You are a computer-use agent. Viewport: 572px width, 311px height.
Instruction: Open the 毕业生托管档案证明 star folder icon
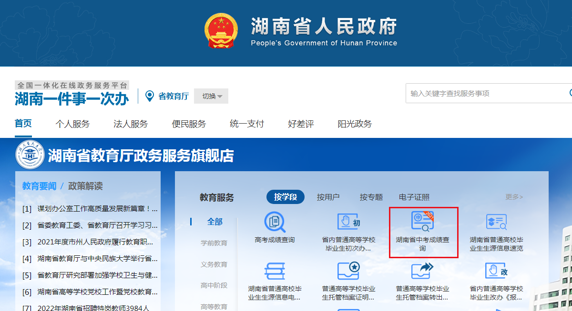[x=348, y=271]
